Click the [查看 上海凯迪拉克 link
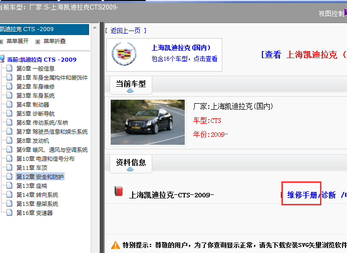 point(304,55)
